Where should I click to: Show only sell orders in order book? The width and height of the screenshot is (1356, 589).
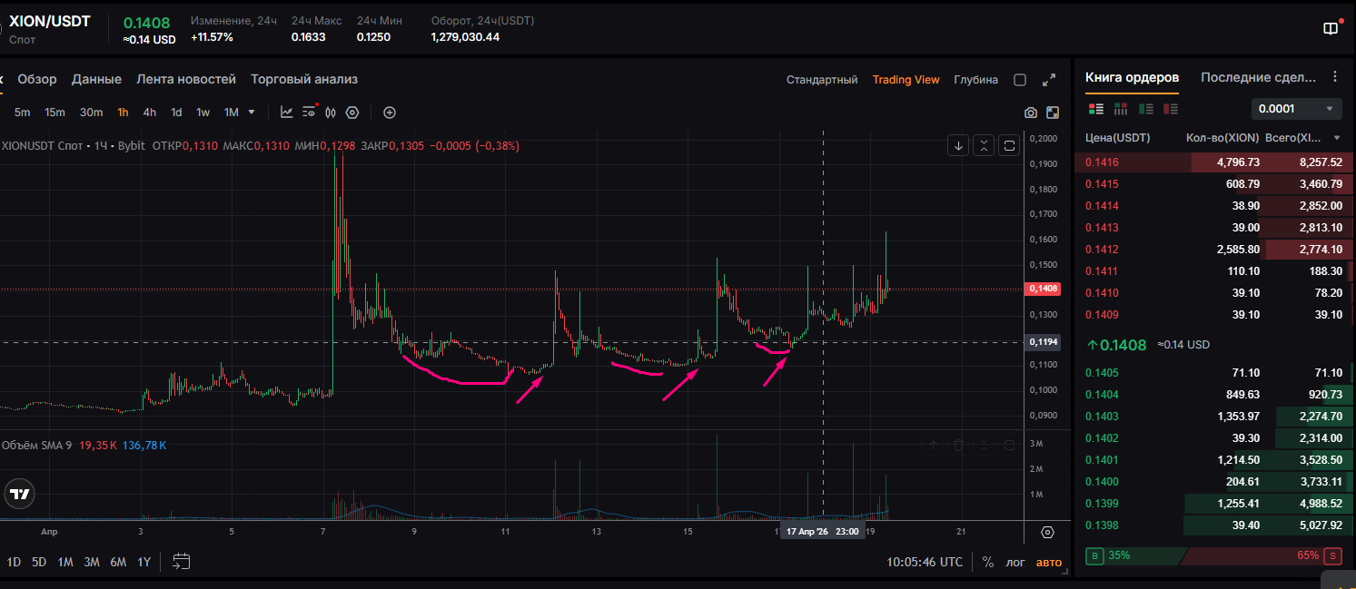point(1171,109)
